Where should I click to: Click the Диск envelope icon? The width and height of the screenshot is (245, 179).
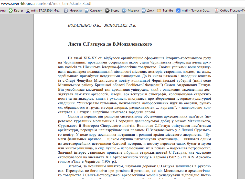(x=144, y=10)
